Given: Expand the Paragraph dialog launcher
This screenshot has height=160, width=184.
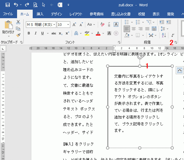Looking at the screenshot, I should coord(175,42).
